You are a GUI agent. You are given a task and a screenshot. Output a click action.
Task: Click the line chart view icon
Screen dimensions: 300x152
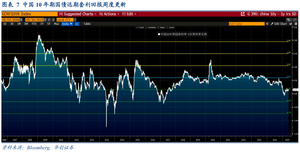tap(77, 24)
